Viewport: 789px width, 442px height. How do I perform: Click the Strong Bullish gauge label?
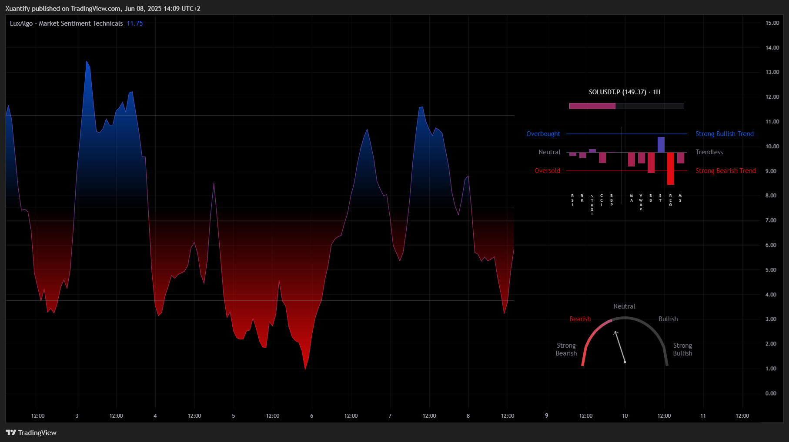click(x=682, y=349)
